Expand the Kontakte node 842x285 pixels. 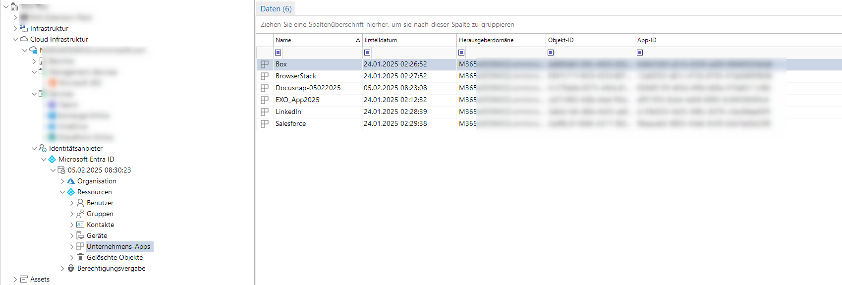[x=71, y=225]
